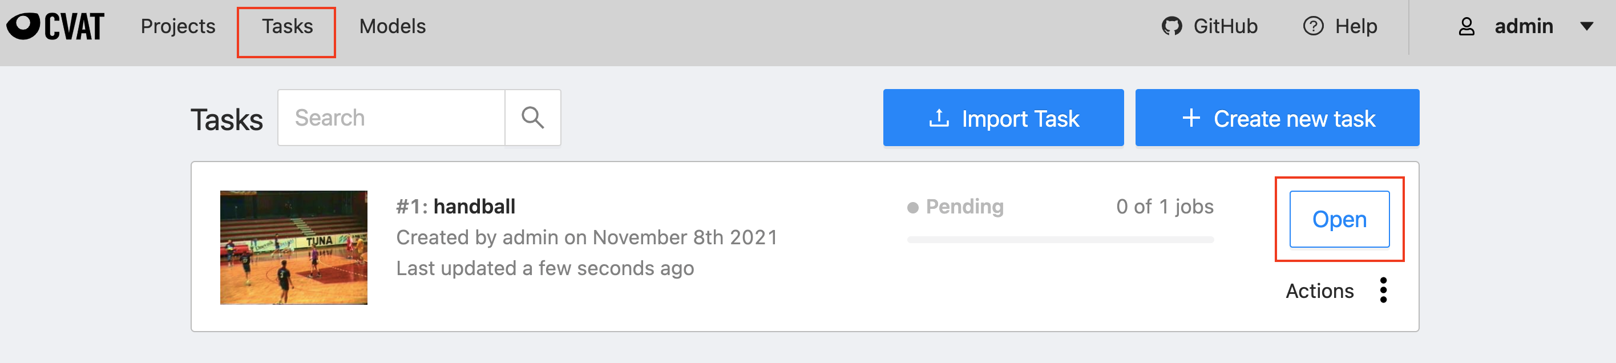Click the job progress bar
The image size is (1616, 363).
click(x=1060, y=240)
